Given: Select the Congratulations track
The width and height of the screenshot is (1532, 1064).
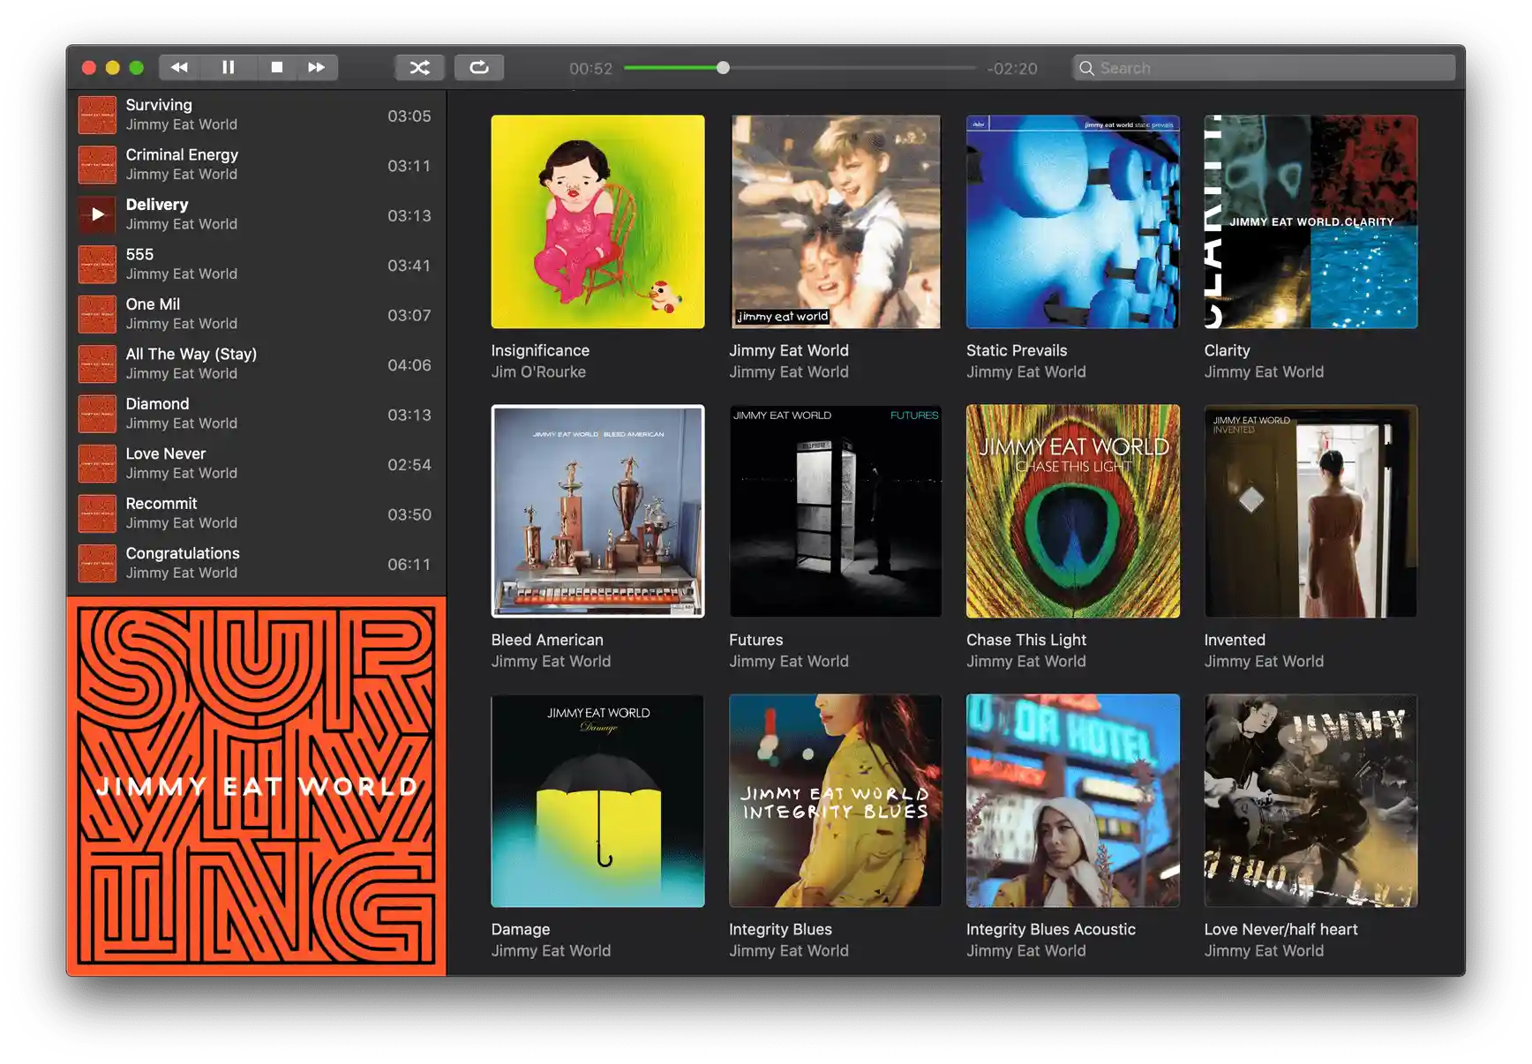Looking at the screenshot, I should [x=256, y=564].
